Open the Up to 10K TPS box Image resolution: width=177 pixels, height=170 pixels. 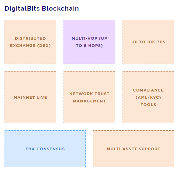(x=148, y=42)
